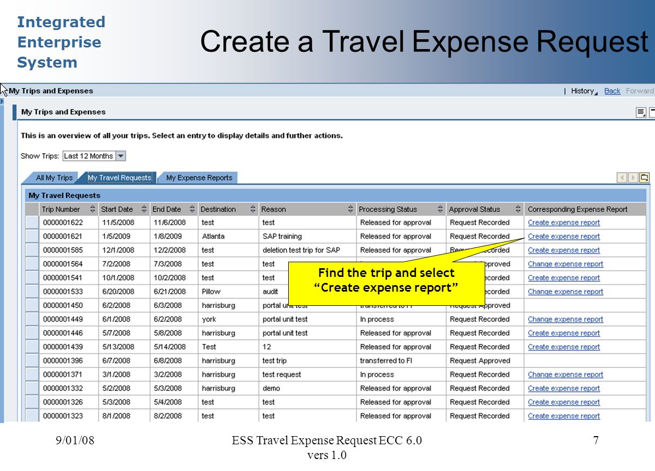Select row for trip 0000001541
Image resolution: width=655 pixels, height=471 pixels.
click(x=32, y=277)
